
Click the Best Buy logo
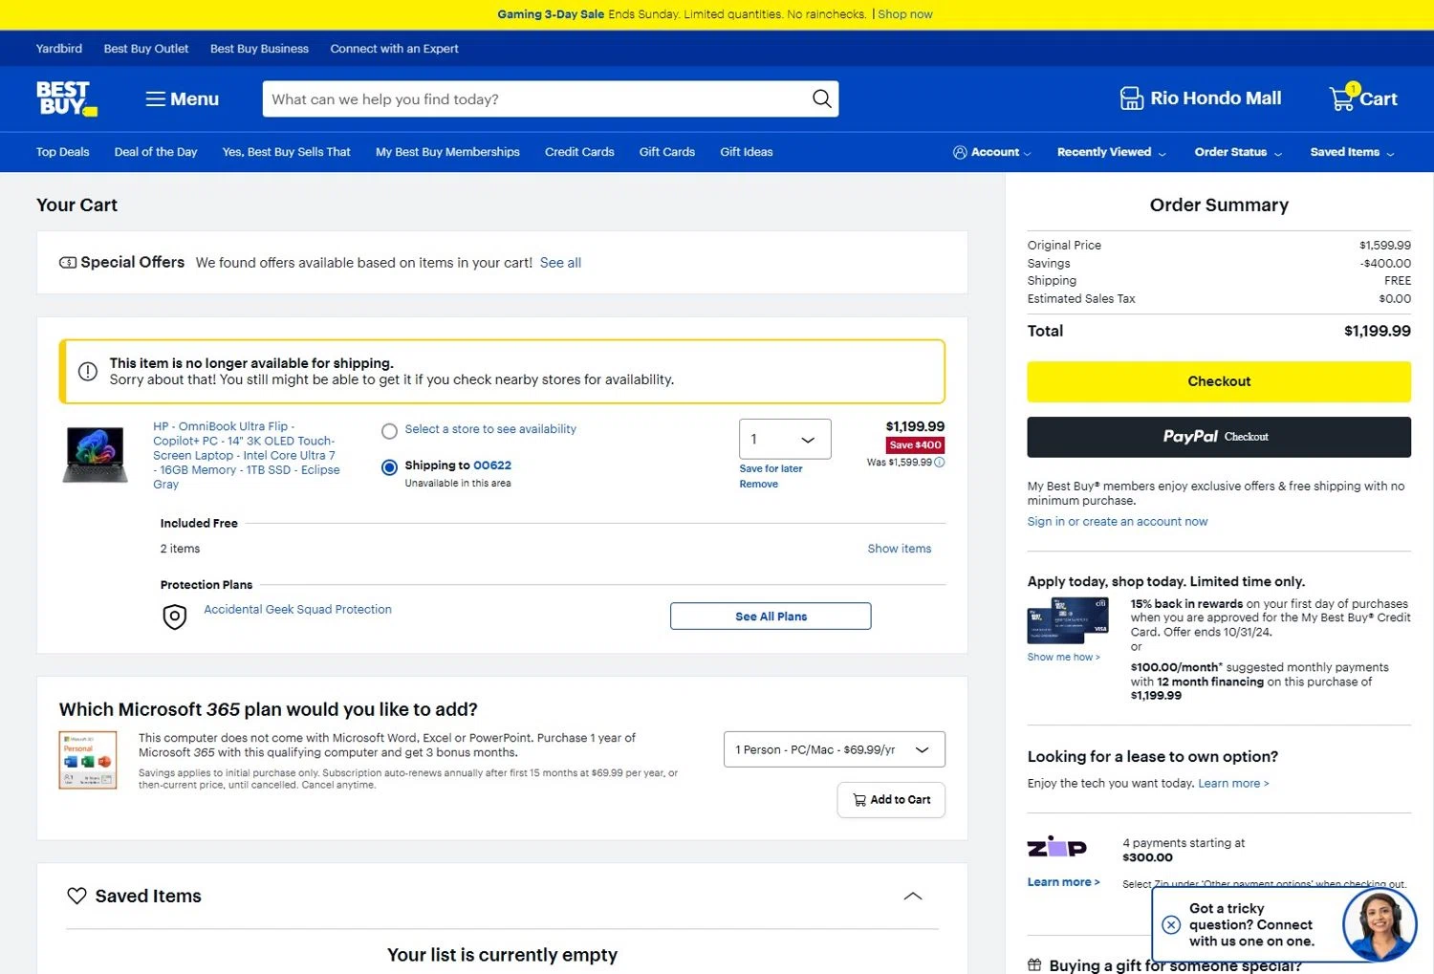coord(67,98)
